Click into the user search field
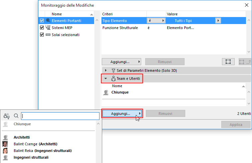Image resolution: width=252 pixels, height=163 pixels. pyautogui.click(x=60, y=116)
